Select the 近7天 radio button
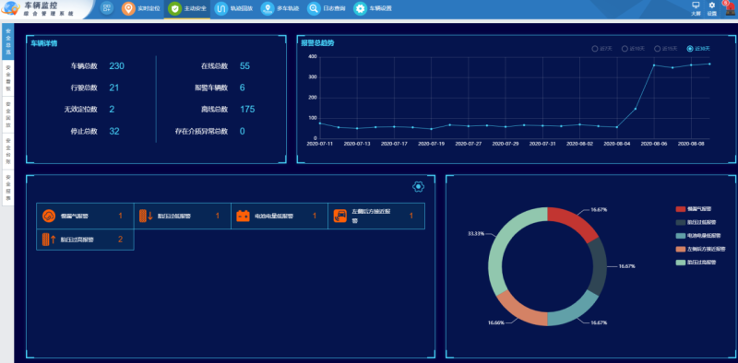738x363 pixels. click(x=595, y=49)
